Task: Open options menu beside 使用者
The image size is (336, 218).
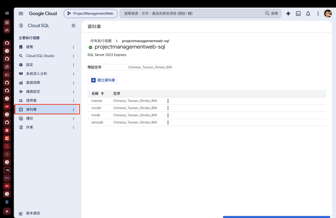Action: (73, 101)
